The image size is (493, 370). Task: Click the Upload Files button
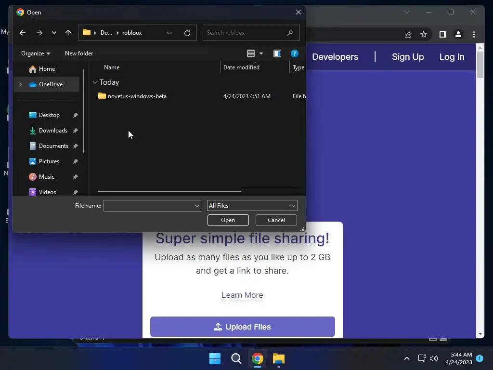coord(243,327)
